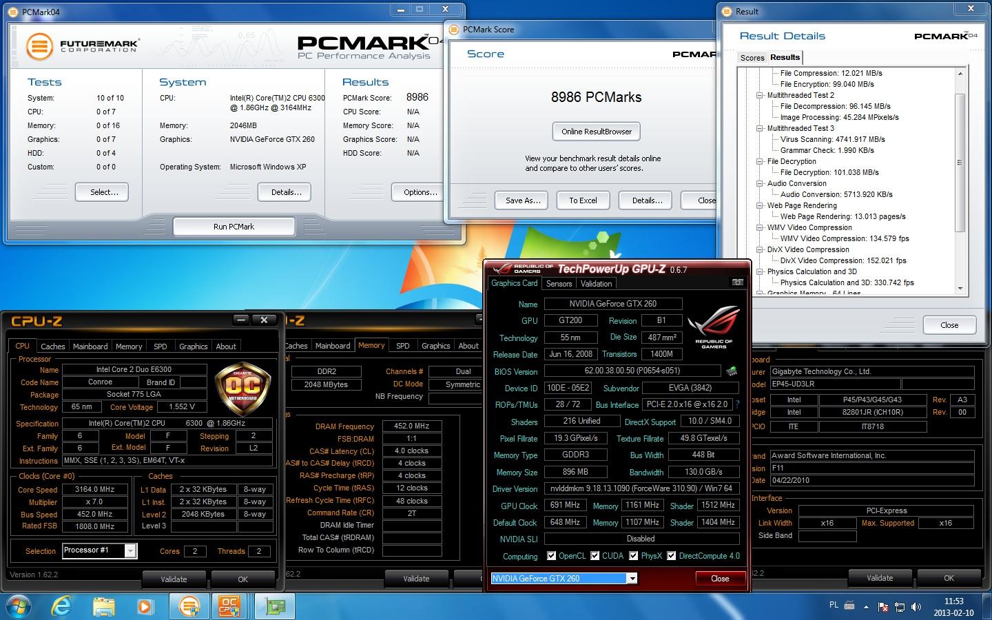Image resolution: width=992 pixels, height=620 pixels.
Task: Open the Processor #1 selection dropdown
Action: (130, 550)
